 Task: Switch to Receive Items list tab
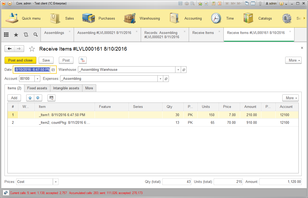203,33
